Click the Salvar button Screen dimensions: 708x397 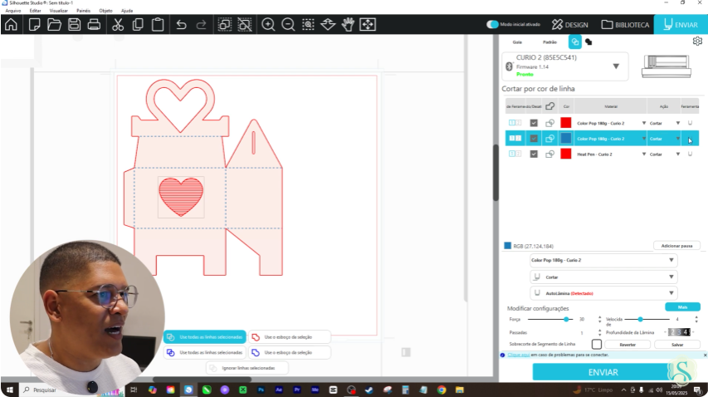[x=677, y=345]
